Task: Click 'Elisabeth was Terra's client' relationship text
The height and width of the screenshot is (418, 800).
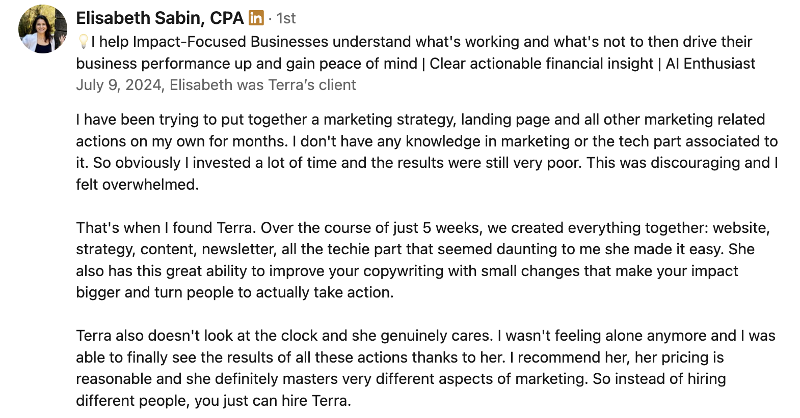Action: (x=262, y=85)
